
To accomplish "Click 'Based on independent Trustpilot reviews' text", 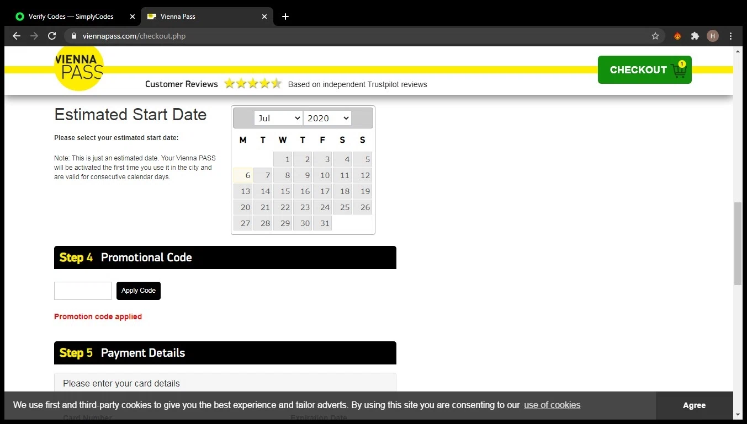I will (358, 84).
